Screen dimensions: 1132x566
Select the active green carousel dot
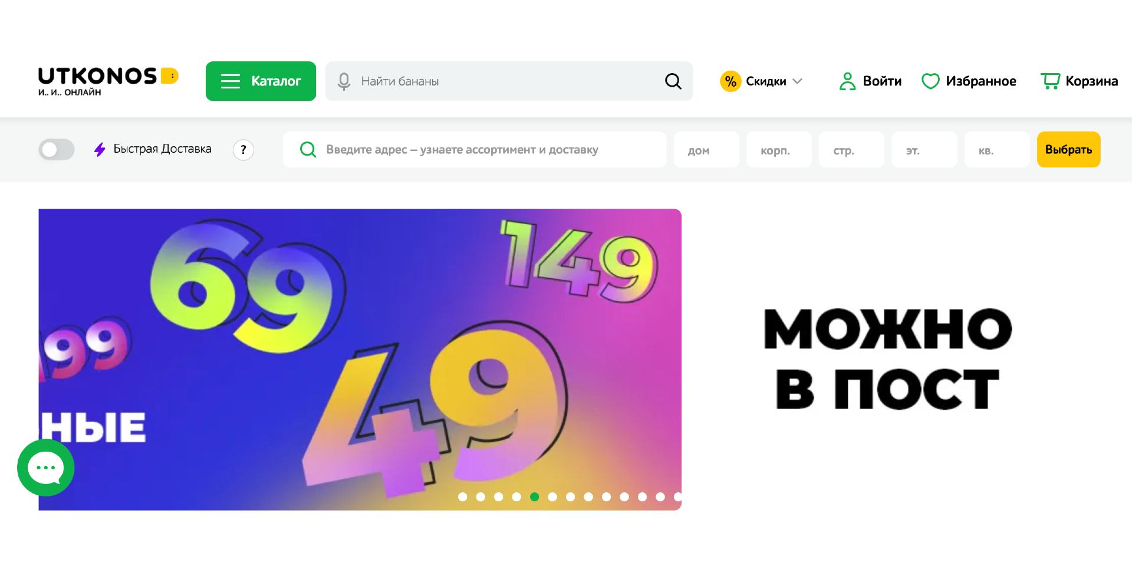click(x=535, y=497)
